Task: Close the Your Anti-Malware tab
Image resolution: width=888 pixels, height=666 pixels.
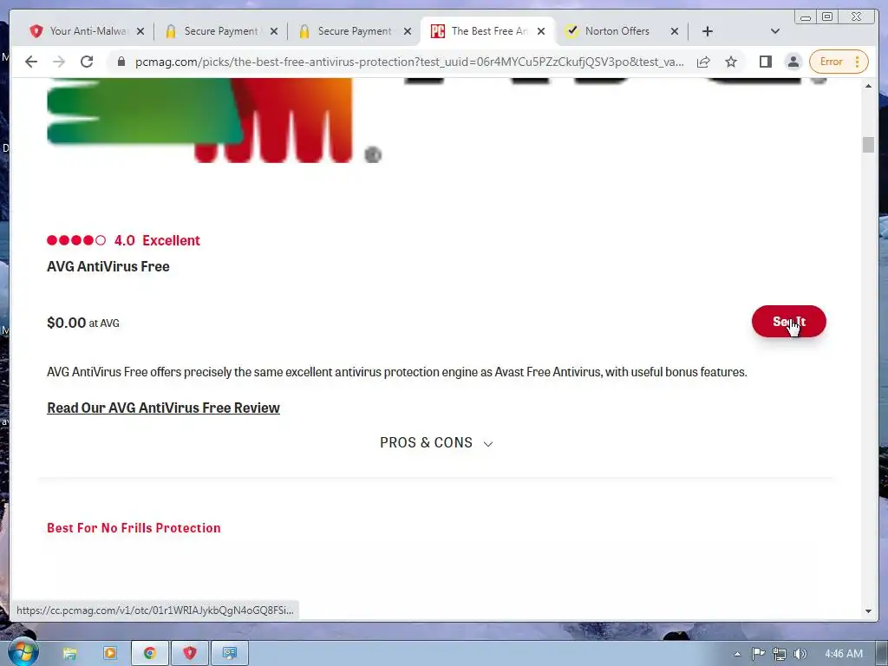Action: (140, 32)
